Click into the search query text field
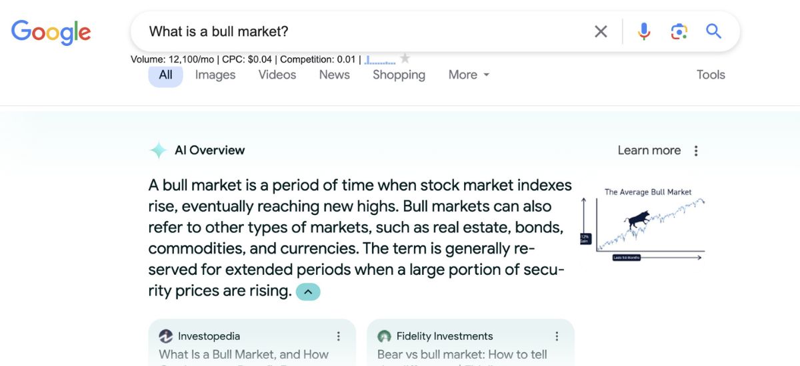 pos(360,31)
